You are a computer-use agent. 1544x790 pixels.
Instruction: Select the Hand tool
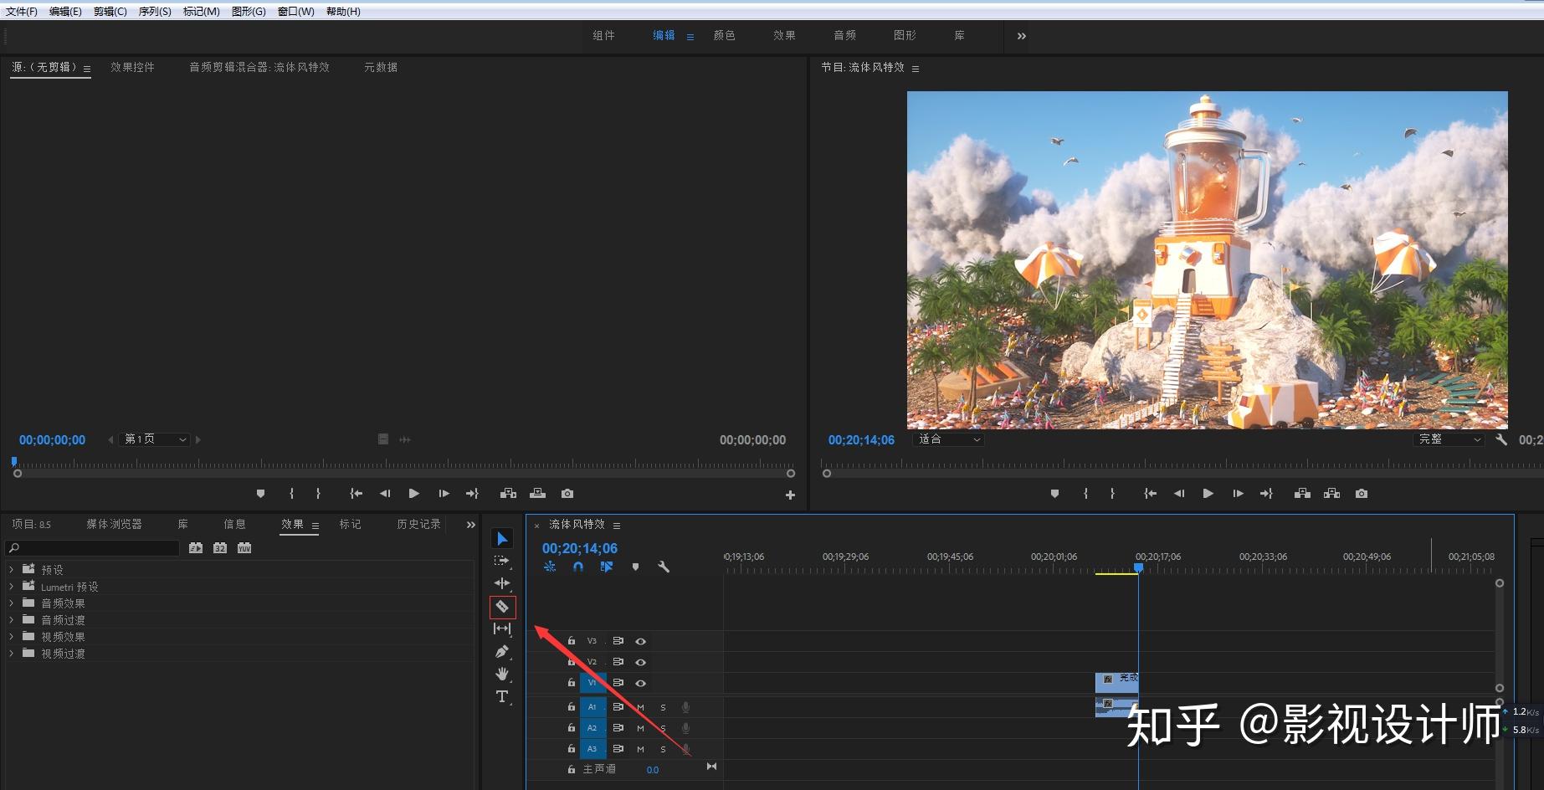tap(502, 674)
